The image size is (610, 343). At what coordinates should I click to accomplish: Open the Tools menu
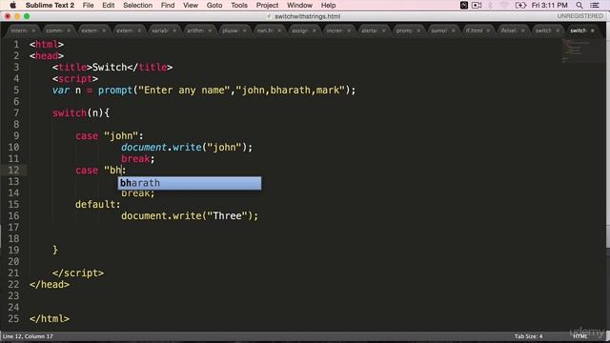239,5
